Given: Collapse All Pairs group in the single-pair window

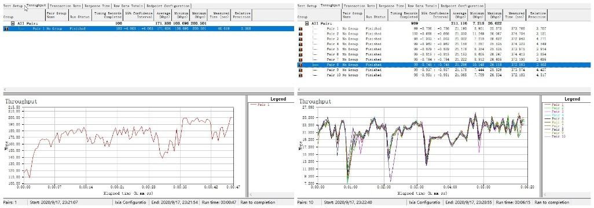Looking at the screenshot, I should coord(13,24).
